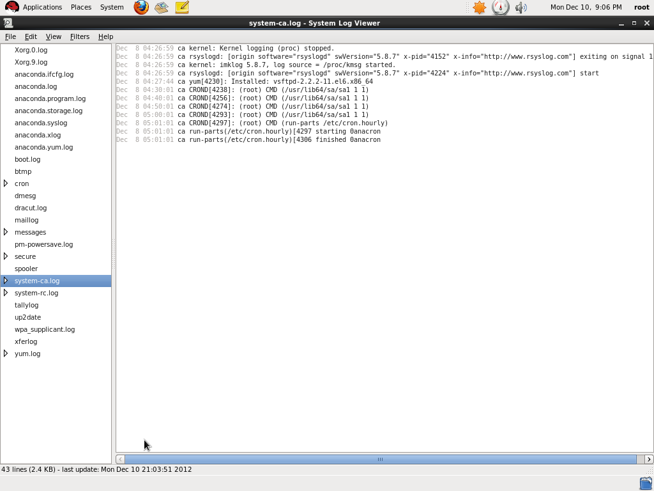Screen dimensions: 654x491
Task: Click the 'Kernel logging (proc) stopped' line
Action: click(x=225, y=49)
